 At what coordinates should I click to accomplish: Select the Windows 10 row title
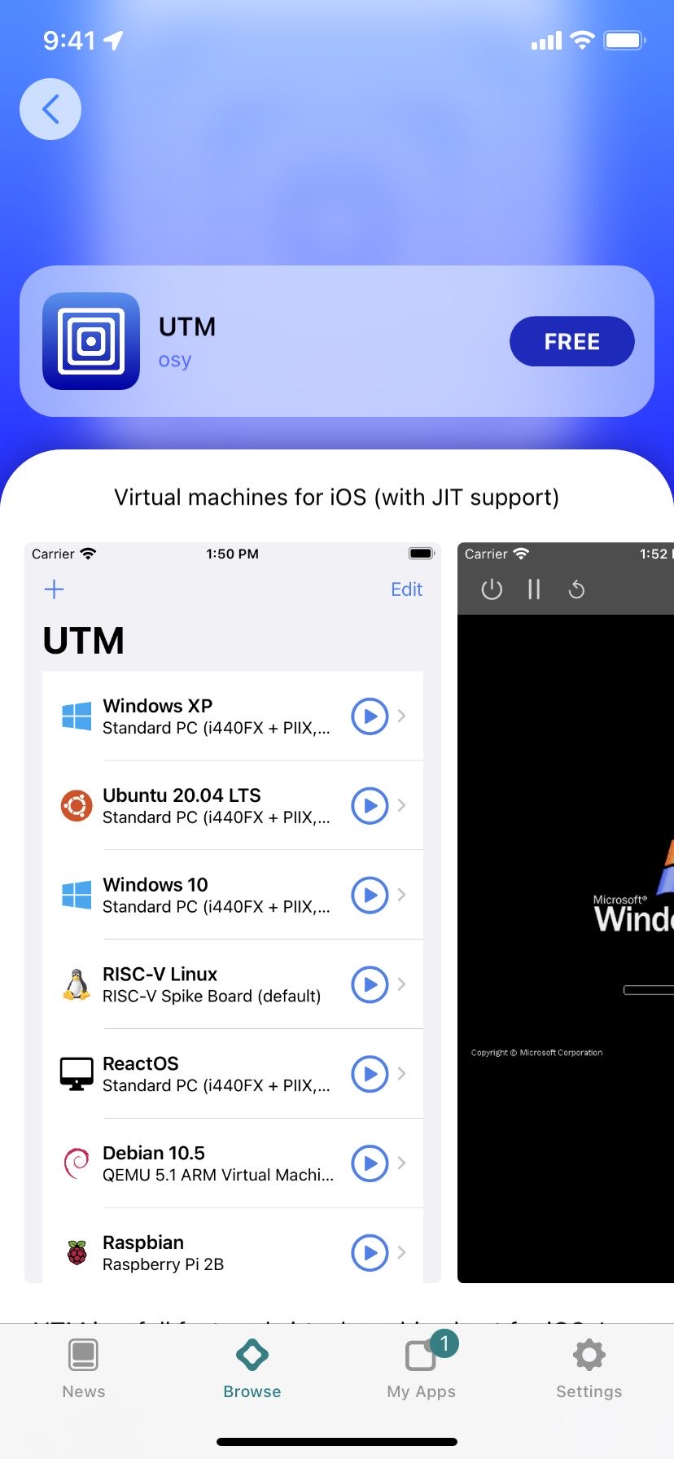(155, 885)
